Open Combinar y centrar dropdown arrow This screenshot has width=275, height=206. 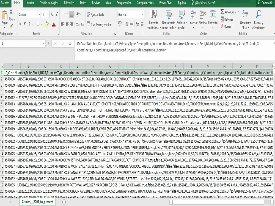pos(114,24)
